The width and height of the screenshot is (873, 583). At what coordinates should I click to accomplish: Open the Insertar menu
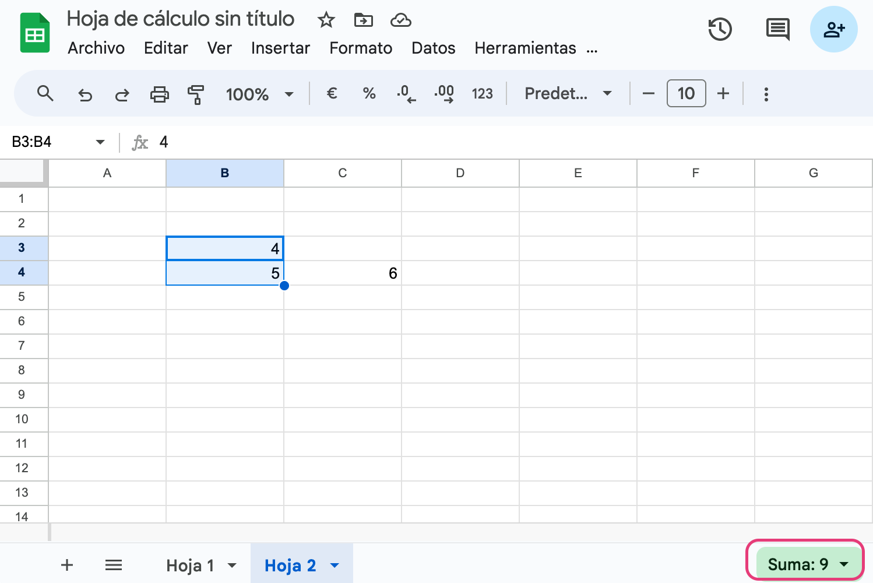(x=280, y=48)
